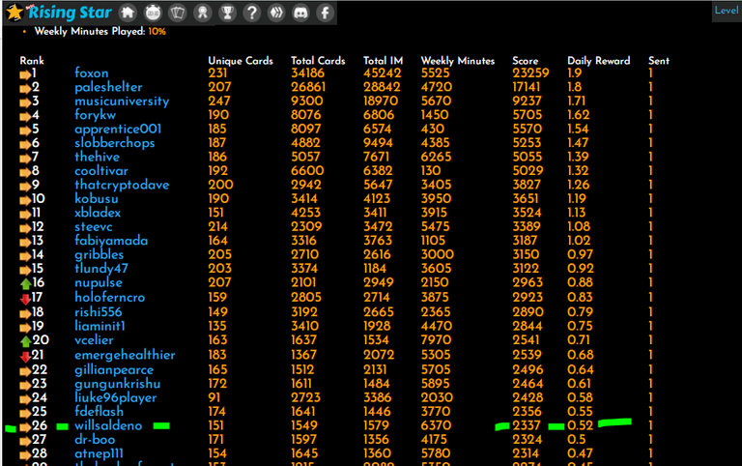The width and height of the screenshot is (742, 466).
Task: Click the green up arrow beside rank 16
Action: [25, 283]
